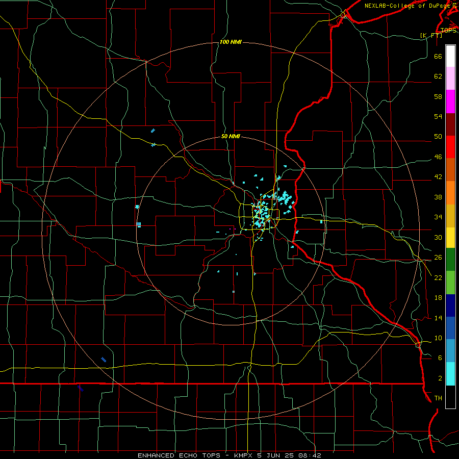459x459 pixels.
Task: Select the '22' legend value
Action: click(x=438, y=277)
